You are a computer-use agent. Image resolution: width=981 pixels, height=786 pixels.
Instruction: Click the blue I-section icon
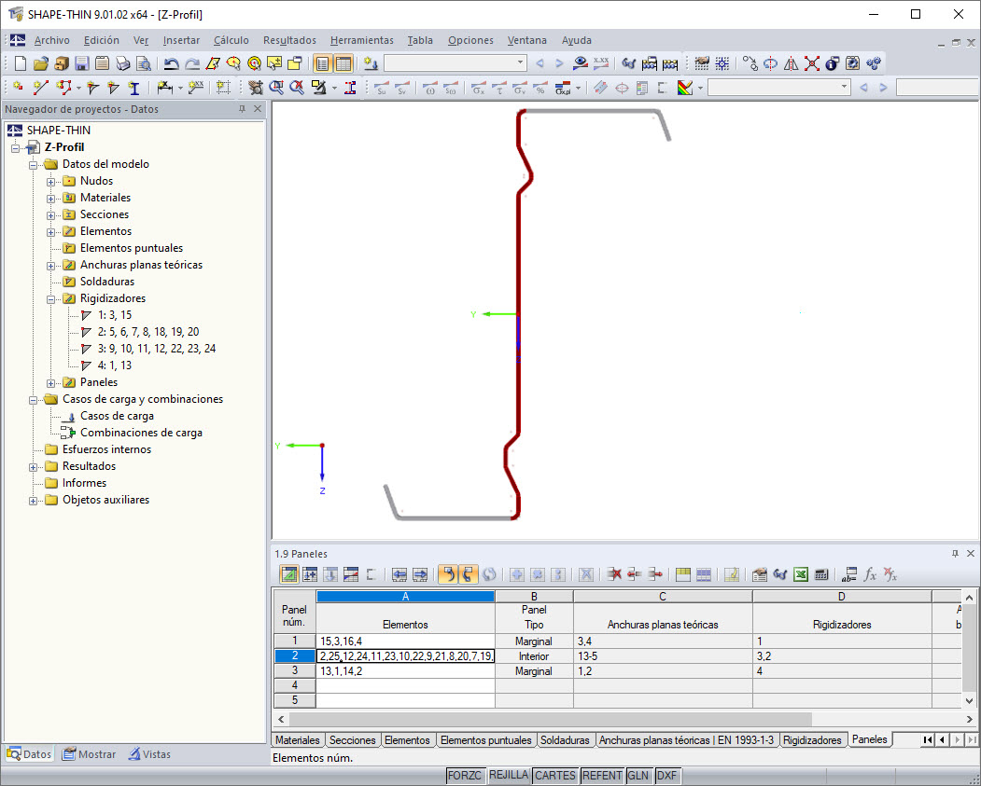click(x=133, y=88)
